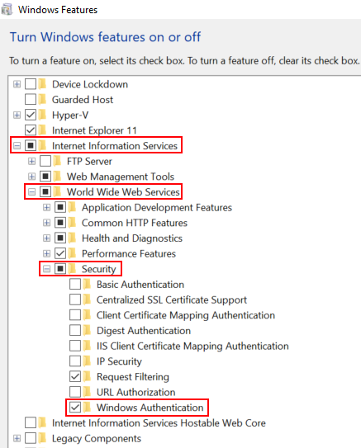Image resolution: width=361 pixels, height=448 pixels.
Task: Click the Windows Authentication folder icon
Action: click(x=88, y=408)
